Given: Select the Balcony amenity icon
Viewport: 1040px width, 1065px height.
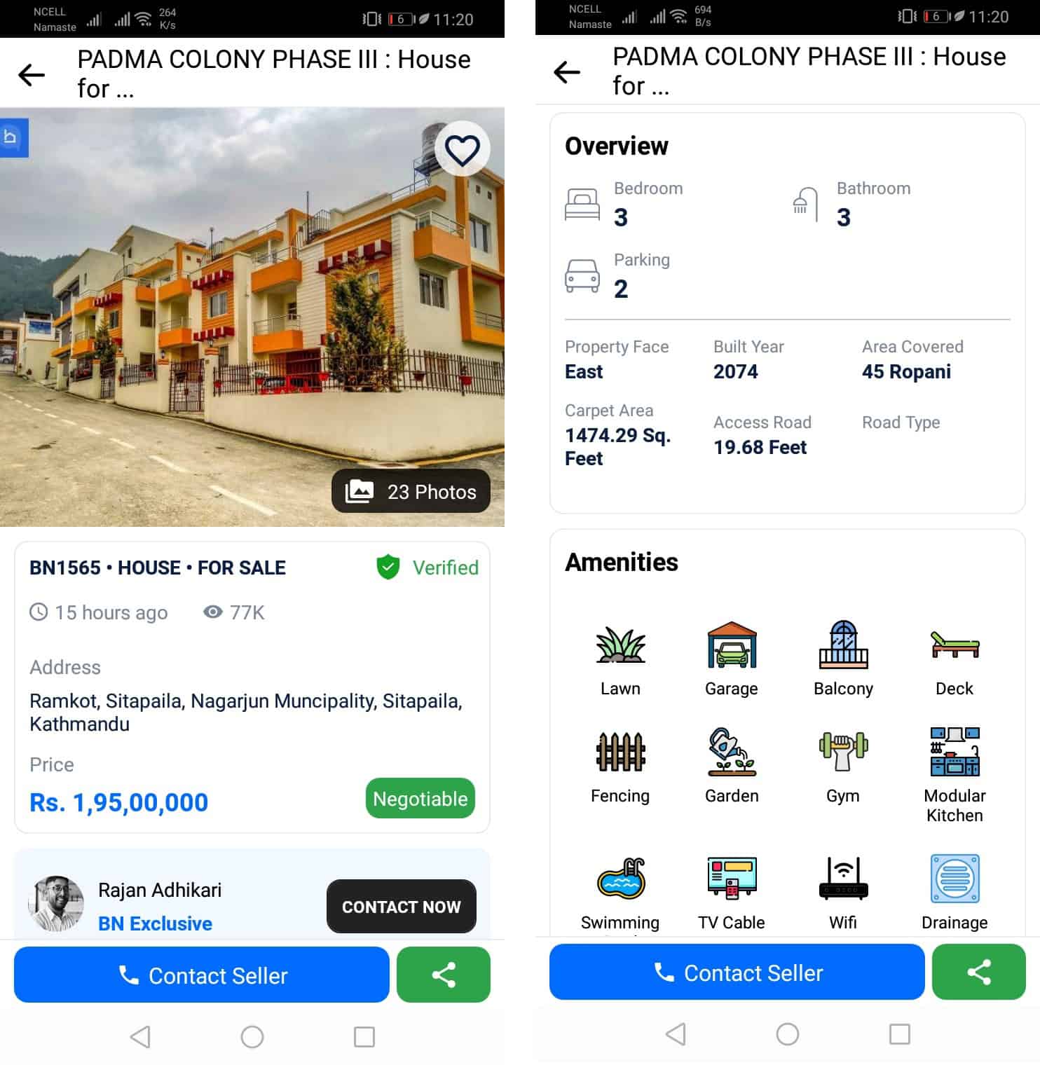Looking at the screenshot, I should (x=843, y=645).
